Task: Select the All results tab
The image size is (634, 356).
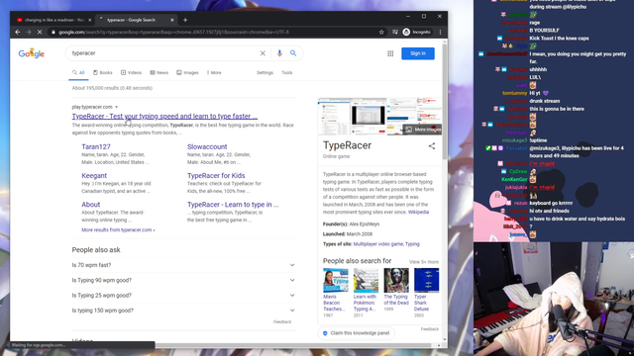Action: tap(78, 72)
